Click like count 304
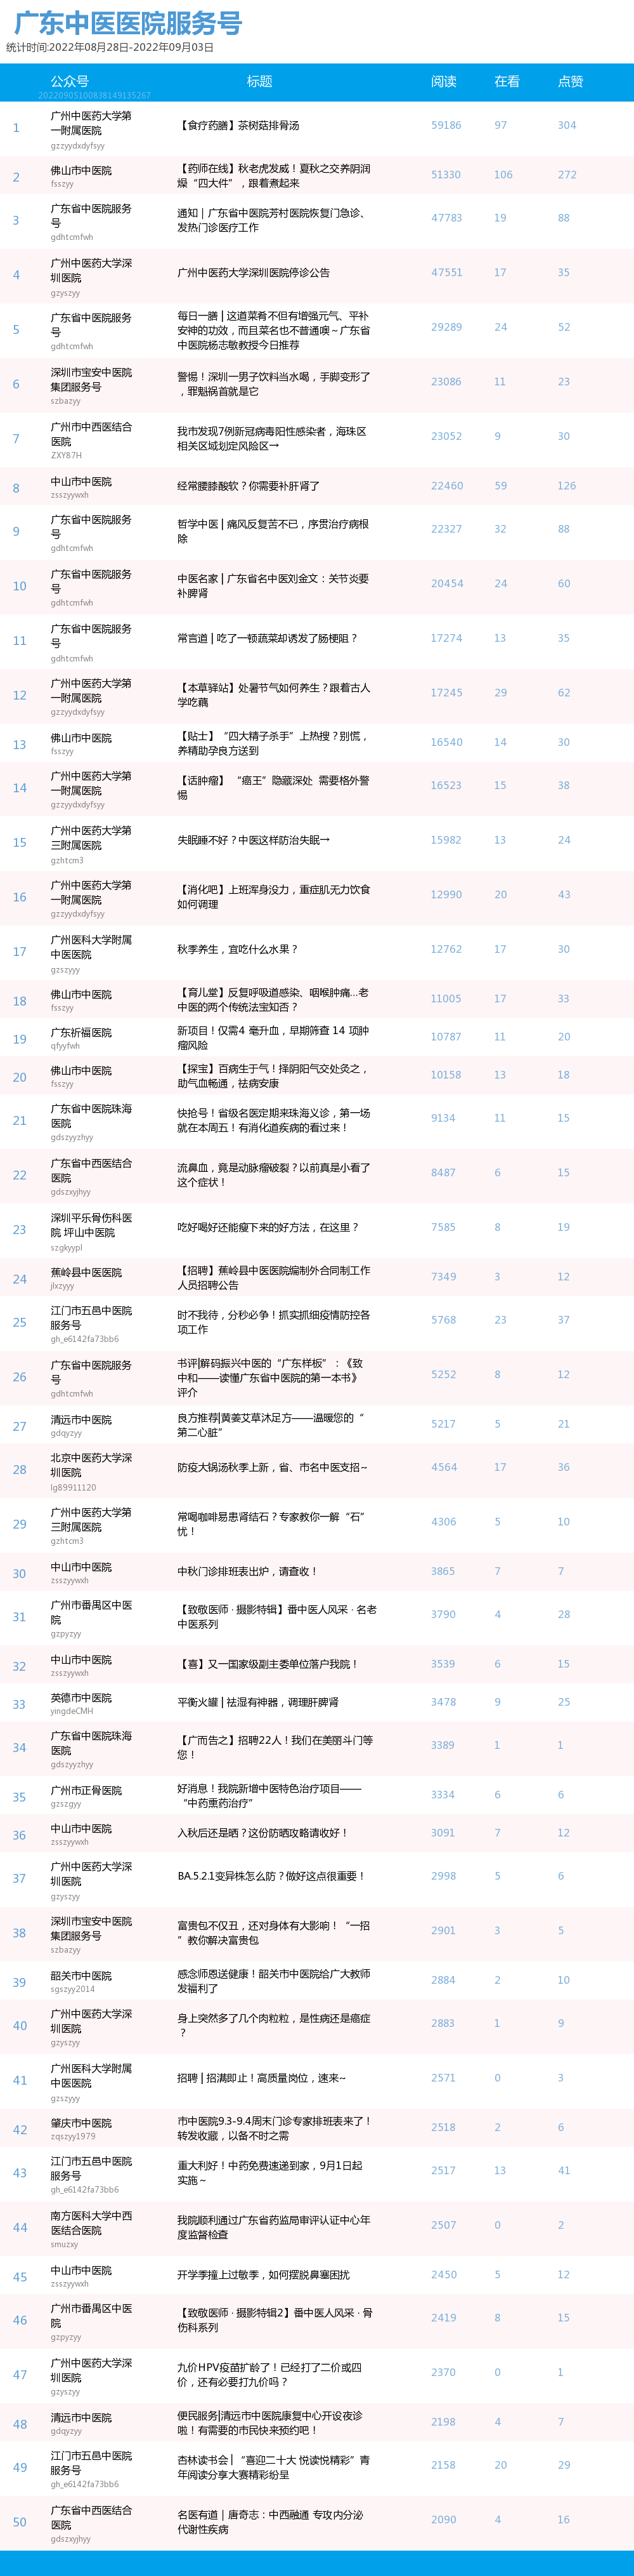The image size is (634, 2576). pos(567,125)
